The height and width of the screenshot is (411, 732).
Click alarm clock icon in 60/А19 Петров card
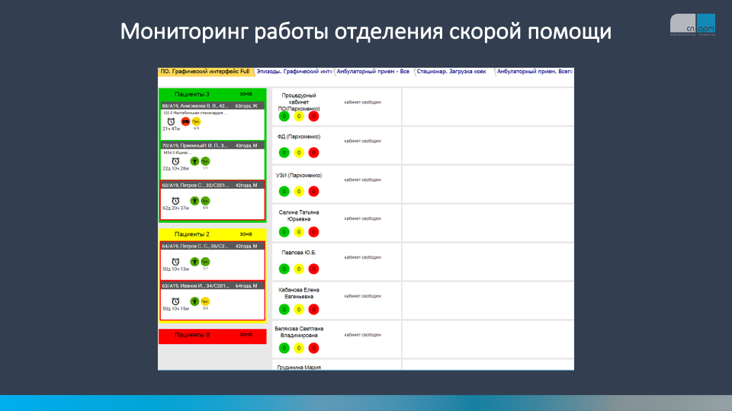(x=175, y=201)
